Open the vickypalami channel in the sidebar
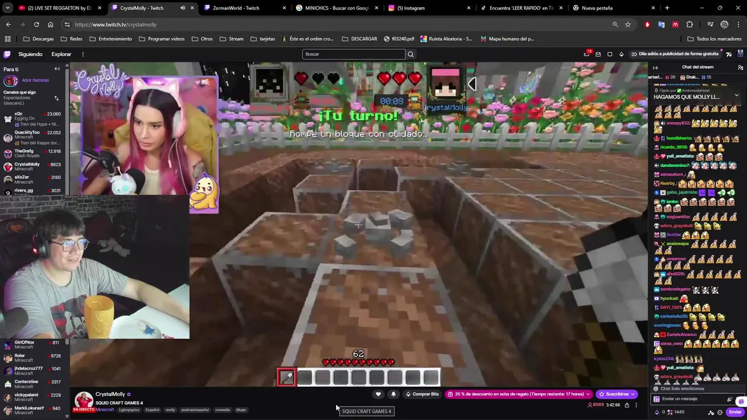747x420 pixels. tap(33, 397)
